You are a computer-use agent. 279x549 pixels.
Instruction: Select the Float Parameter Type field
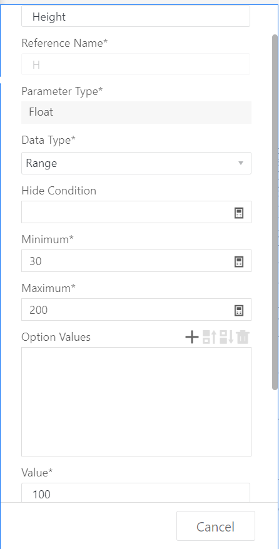(x=136, y=113)
